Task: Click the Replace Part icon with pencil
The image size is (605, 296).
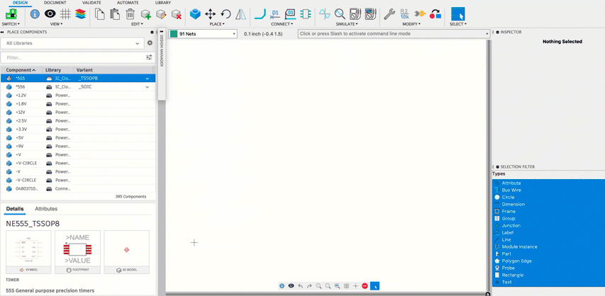Action: tap(161, 14)
